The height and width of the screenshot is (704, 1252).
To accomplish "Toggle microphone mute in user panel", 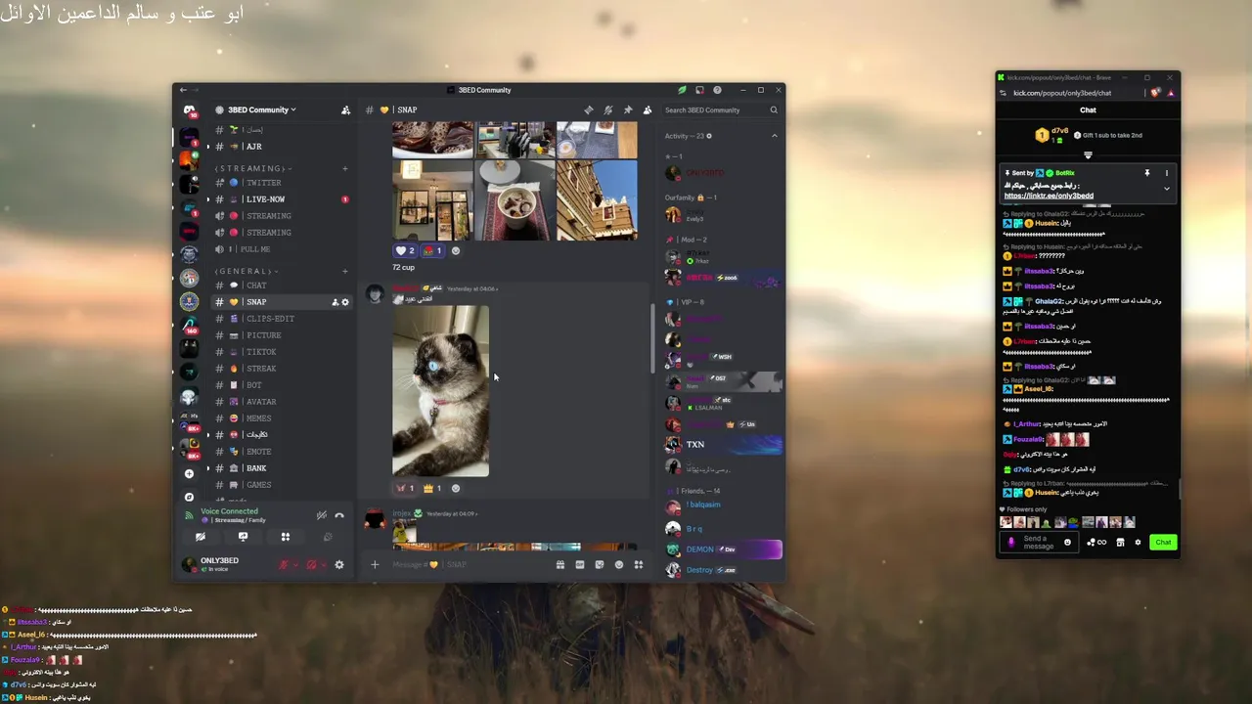I will click(x=284, y=564).
